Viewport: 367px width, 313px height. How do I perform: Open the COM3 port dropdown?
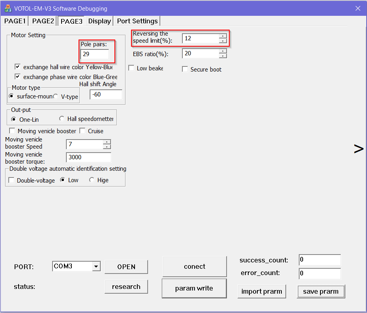96,267
